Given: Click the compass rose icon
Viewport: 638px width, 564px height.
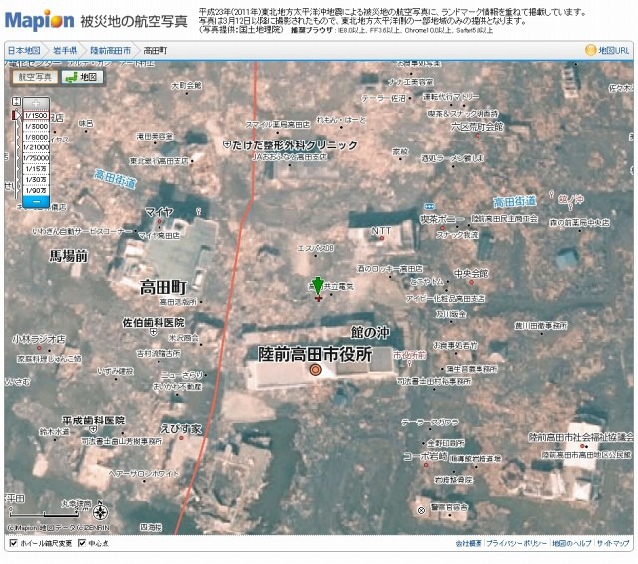Looking at the screenshot, I should [100, 511].
